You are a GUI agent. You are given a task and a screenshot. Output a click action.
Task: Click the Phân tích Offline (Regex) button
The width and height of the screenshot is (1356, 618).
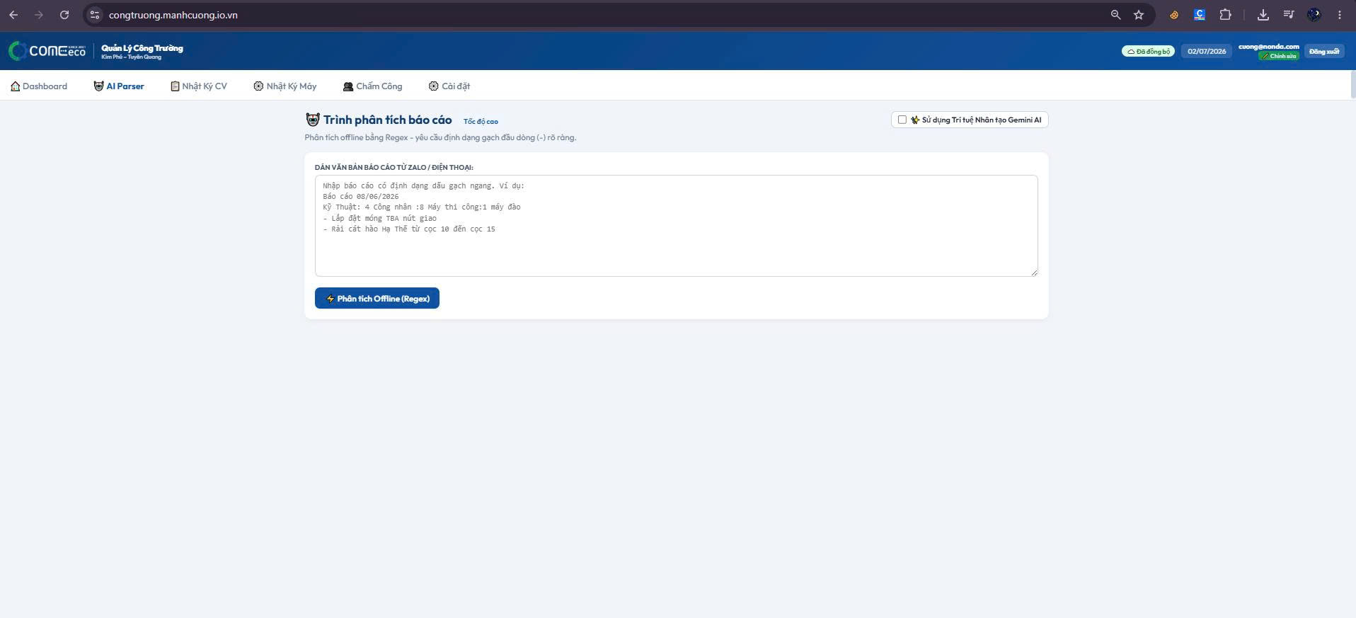pos(377,298)
